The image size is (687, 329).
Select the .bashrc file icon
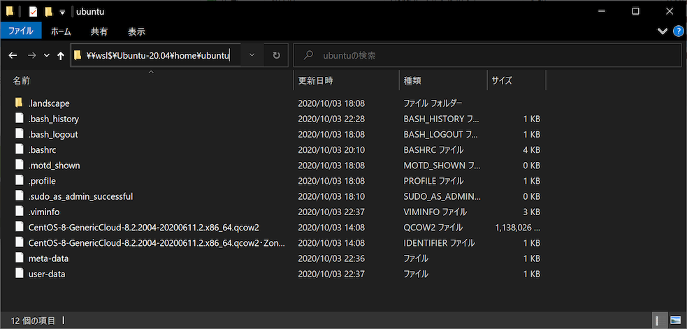[19, 149]
